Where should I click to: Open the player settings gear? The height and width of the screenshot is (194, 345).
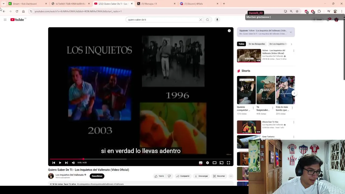[x=208, y=163]
